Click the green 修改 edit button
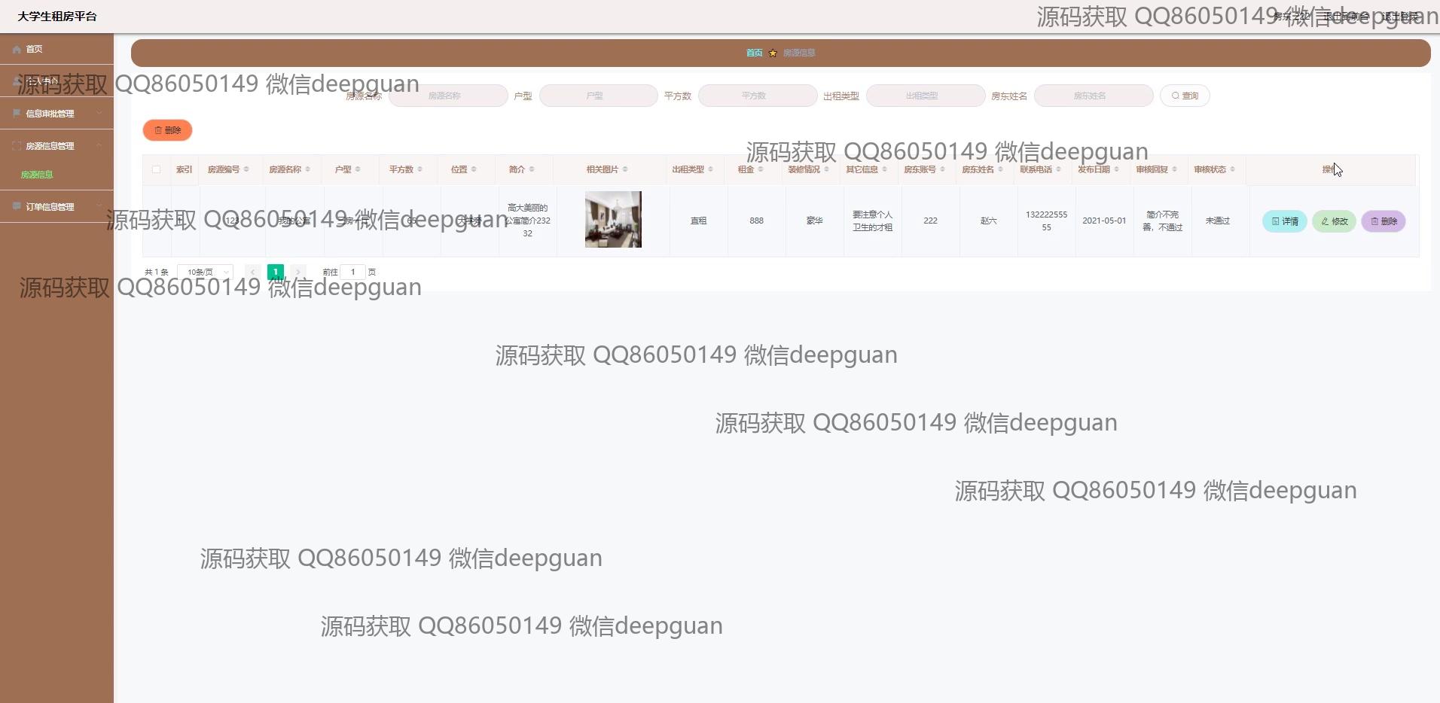This screenshot has width=1440, height=703. click(1334, 221)
